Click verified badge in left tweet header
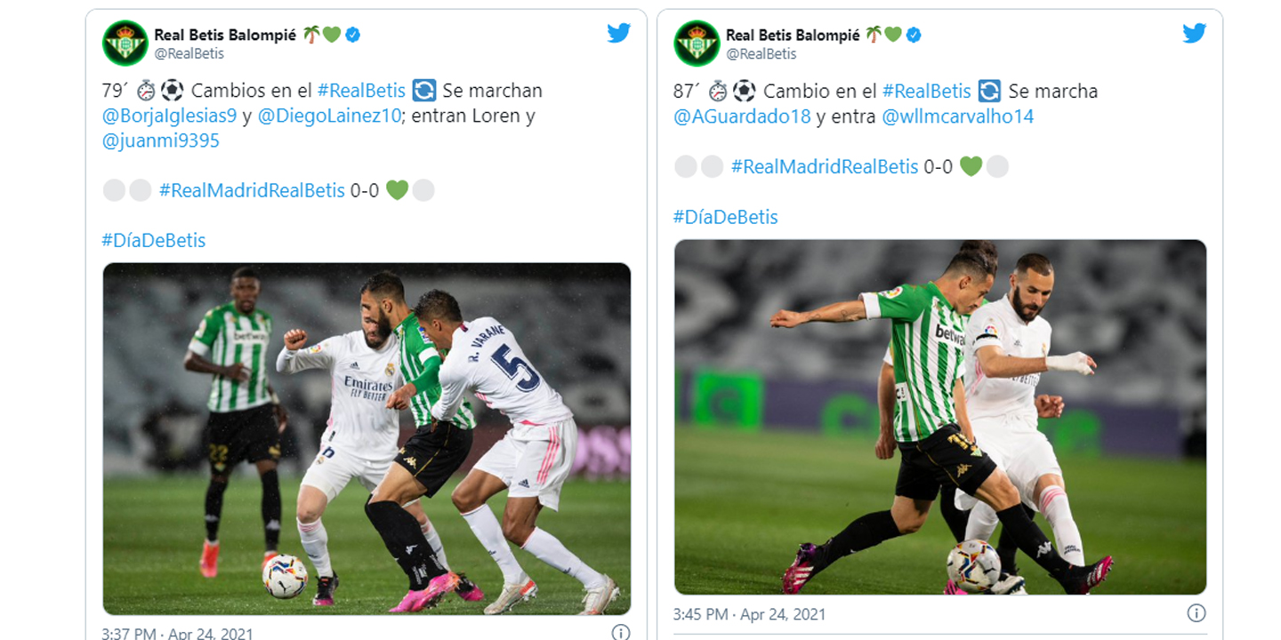Viewport: 1281px width, 640px height. pyautogui.click(x=353, y=35)
